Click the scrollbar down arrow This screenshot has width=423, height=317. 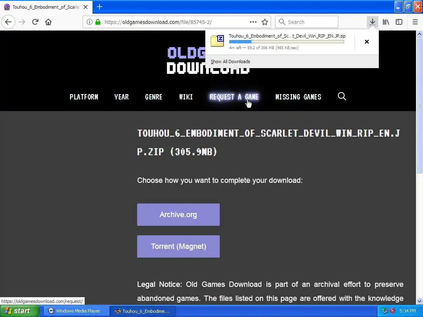[419, 301]
